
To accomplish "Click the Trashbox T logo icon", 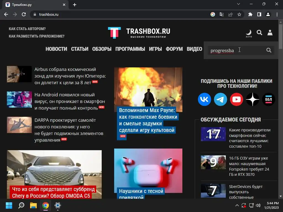I will click(x=114, y=33).
